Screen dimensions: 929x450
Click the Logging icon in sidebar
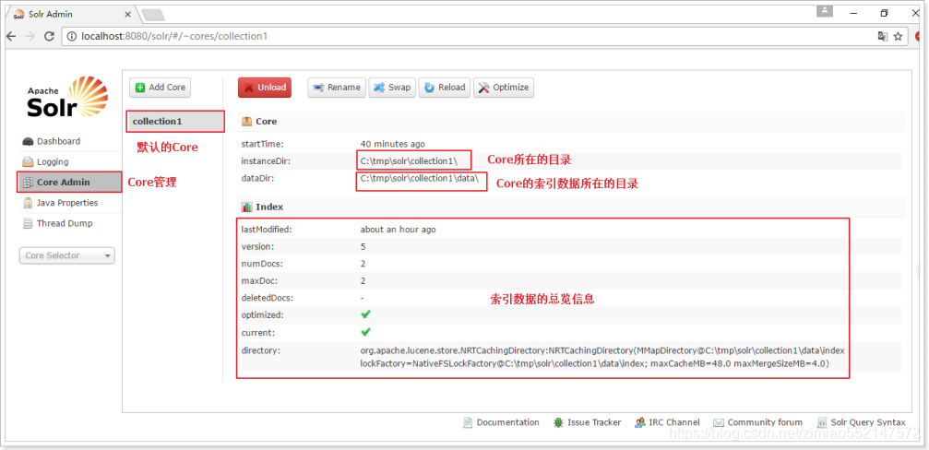28,161
